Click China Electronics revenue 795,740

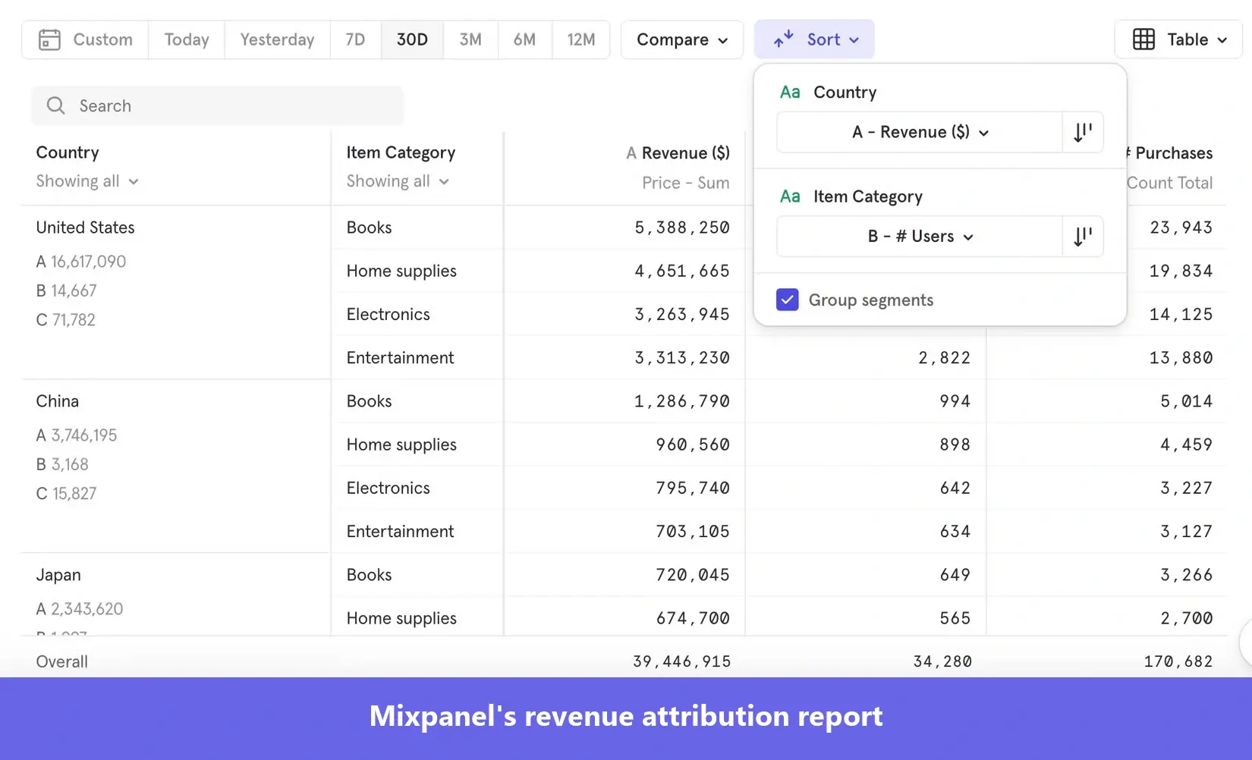click(x=693, y=488)
